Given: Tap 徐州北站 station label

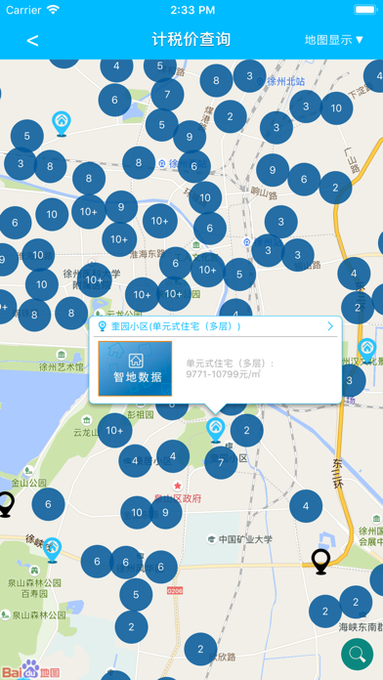Looking at the screenshot, I should point(286,81).
